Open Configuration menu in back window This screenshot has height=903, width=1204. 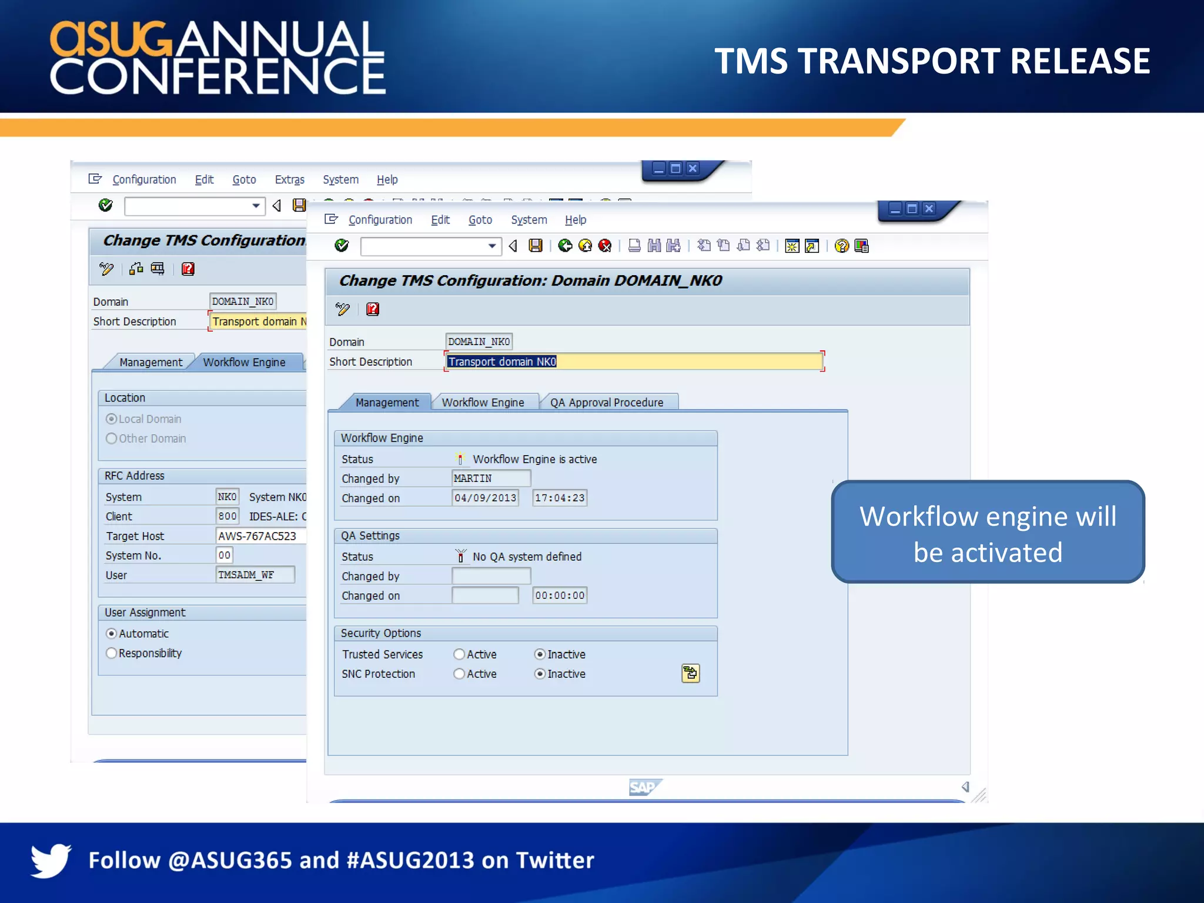click(x=144, y=179)
